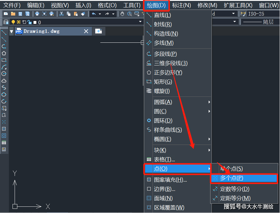Viewport: 280px width, 213px height.
Task: Open the 编辑(E) menu
Action: [x=36, y=6]
